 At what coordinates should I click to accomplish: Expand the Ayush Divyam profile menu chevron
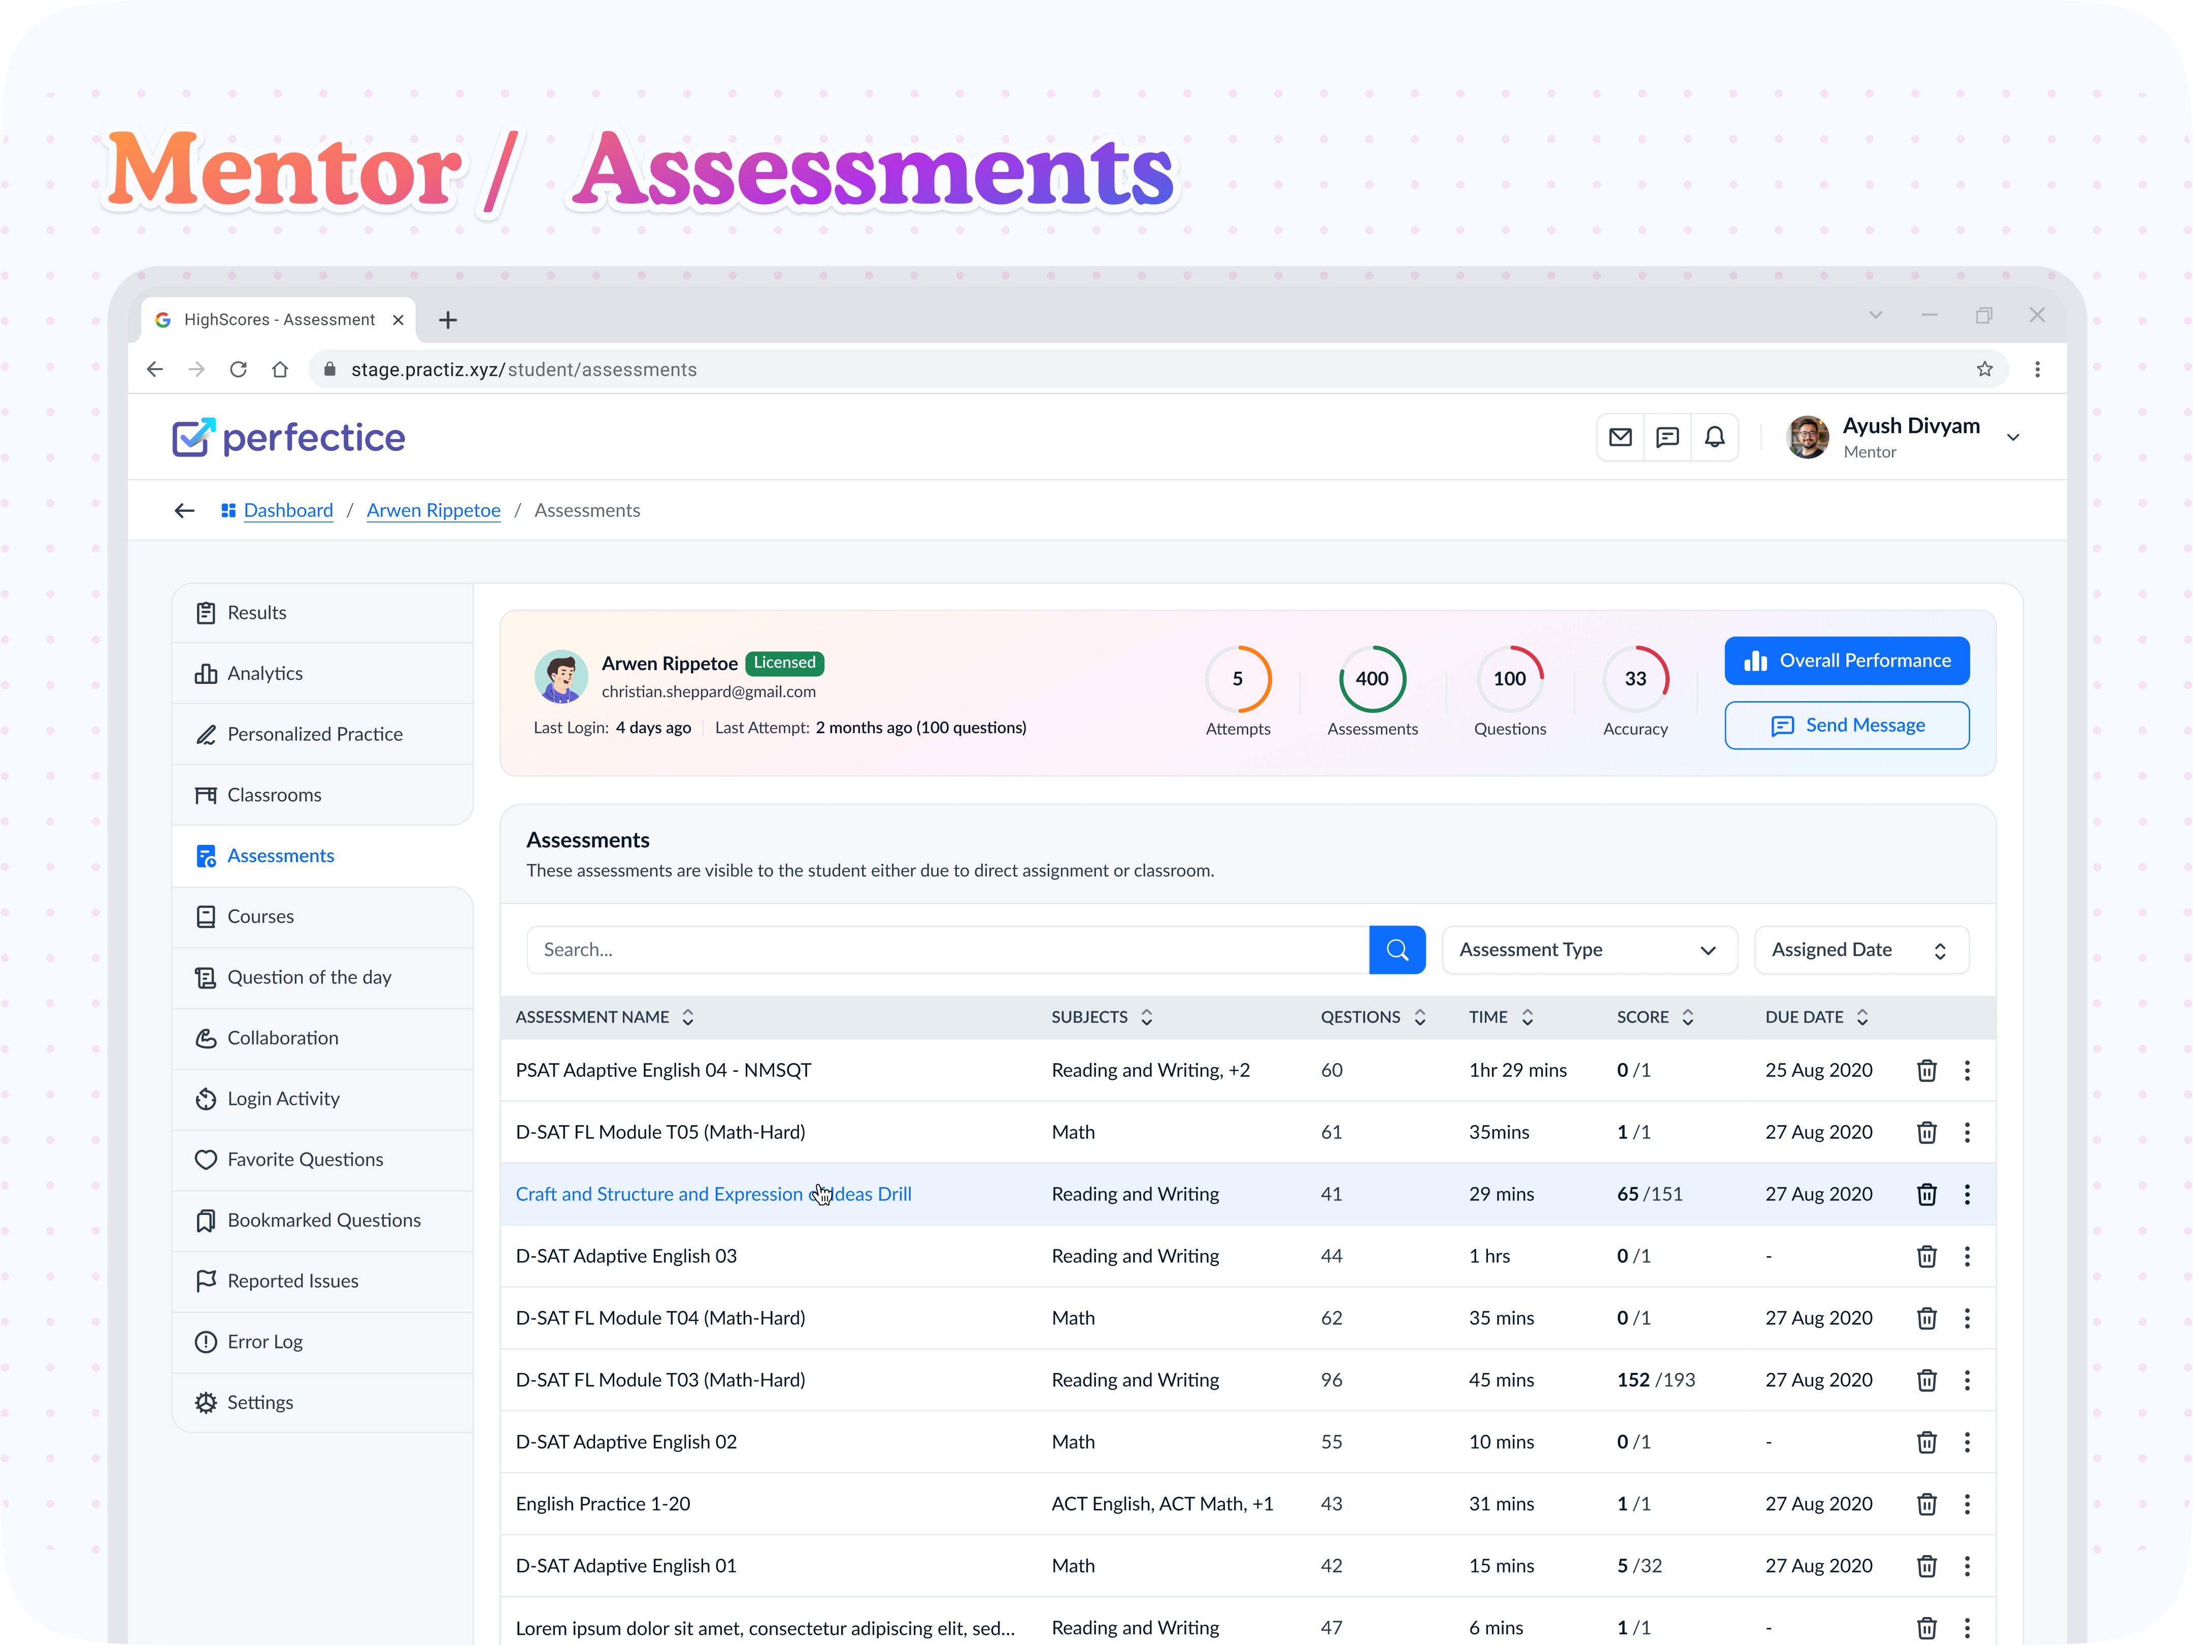(2013, 437)
